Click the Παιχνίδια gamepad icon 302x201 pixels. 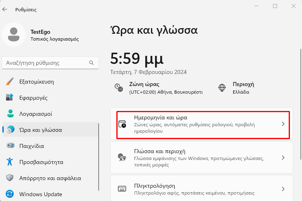tap(10, 146)
